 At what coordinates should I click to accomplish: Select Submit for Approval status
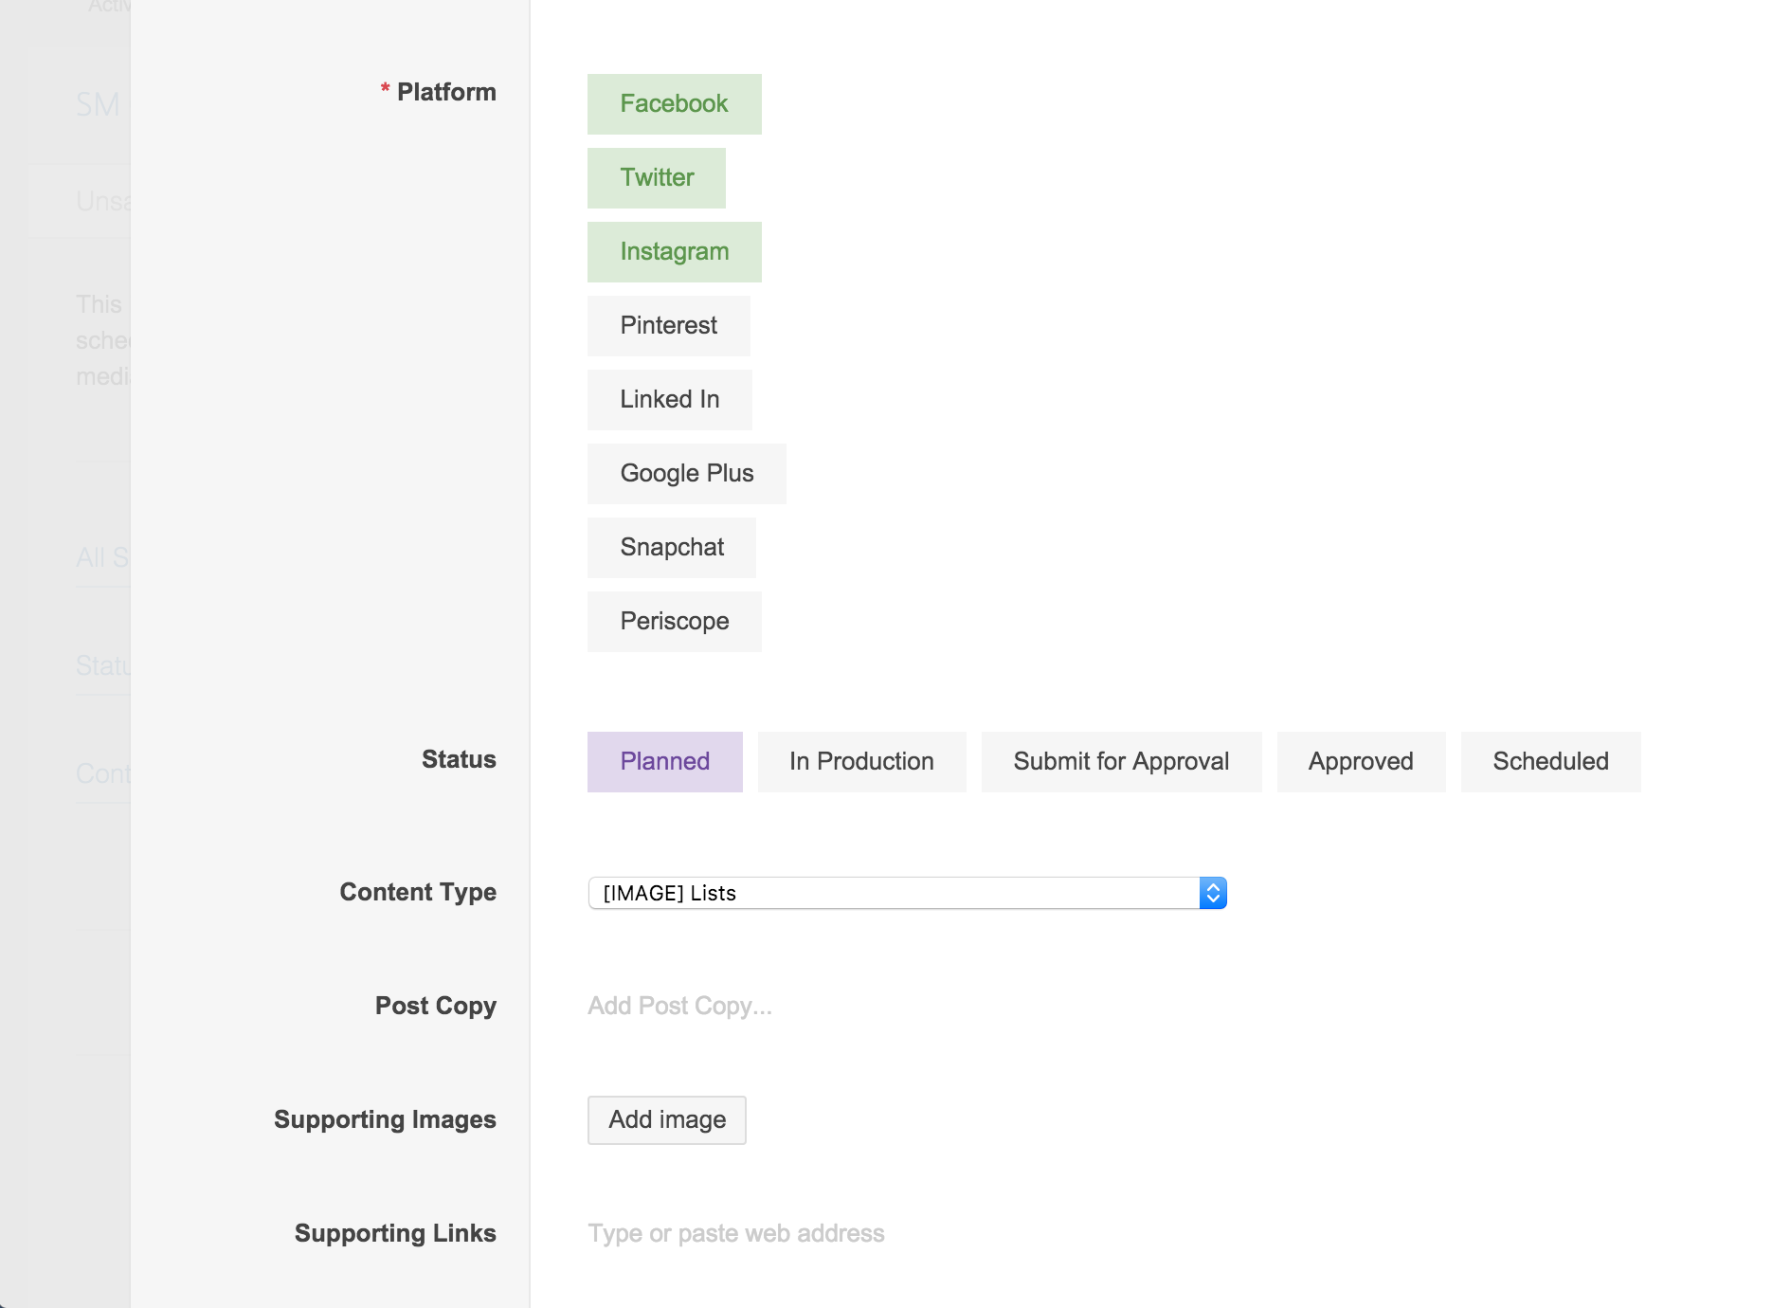pyautogui.click(x=1121, y=762)
